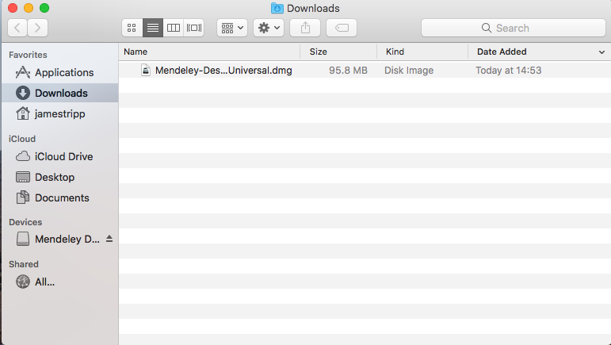Eject the Mendeley disk image
The width and height of the screenshot is (611, 345).
pos(109,239)
